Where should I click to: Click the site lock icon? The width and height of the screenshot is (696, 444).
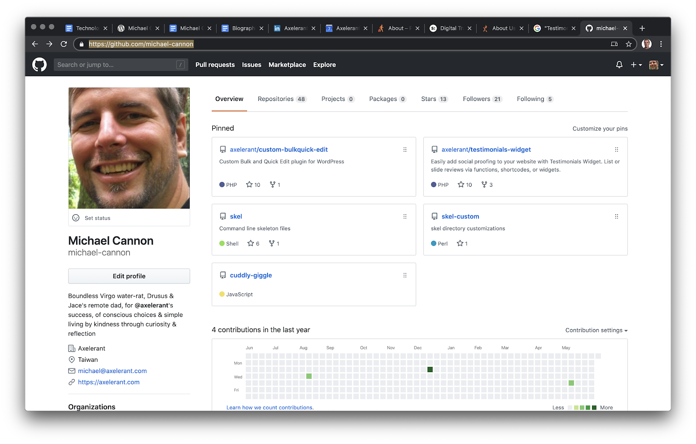pyautogui.click(x=81, y=44)
